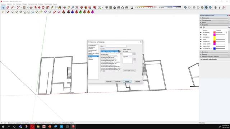Set Wireframe face style
The image size is (230, 129).
click(x=194, y=8)
